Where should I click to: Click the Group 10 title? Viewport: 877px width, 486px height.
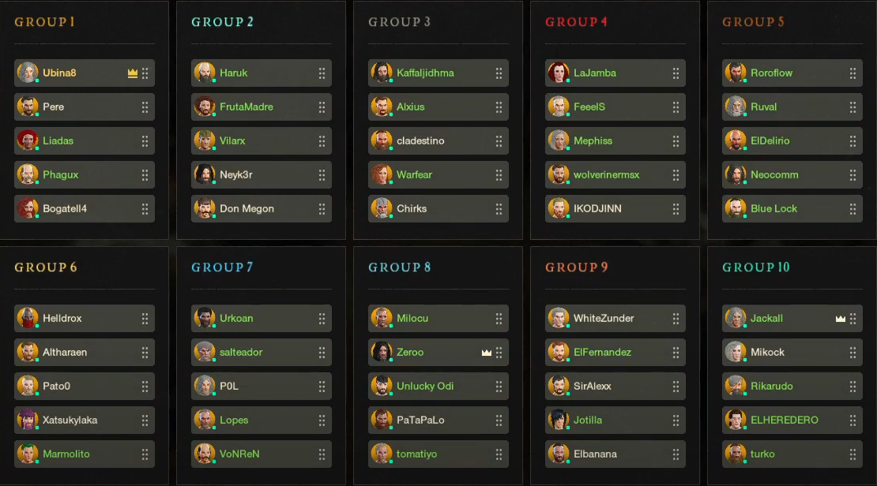(x=755, y=267)
